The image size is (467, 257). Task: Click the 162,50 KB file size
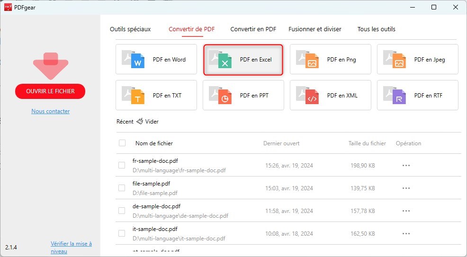[x=363, y=234]
